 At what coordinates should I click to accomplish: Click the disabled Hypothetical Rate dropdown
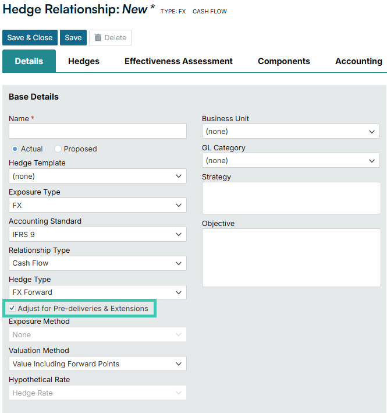point(98,393)
